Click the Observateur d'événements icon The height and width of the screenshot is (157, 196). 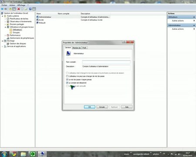(8, 21)
